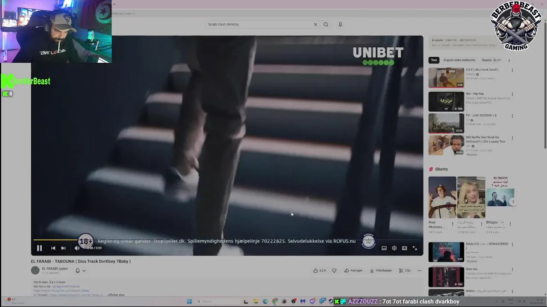
Task: Click the video progress bar
Action: [227, 240]
